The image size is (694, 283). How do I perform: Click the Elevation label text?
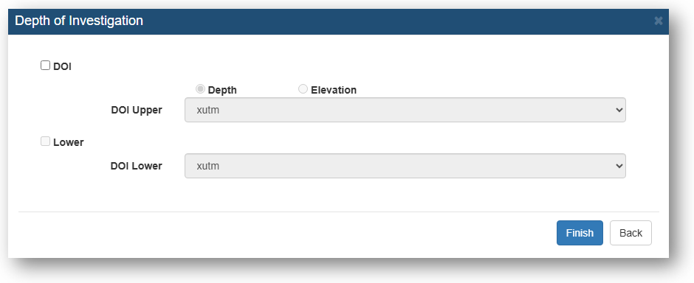pyautogui.click(x=334, y=90)
